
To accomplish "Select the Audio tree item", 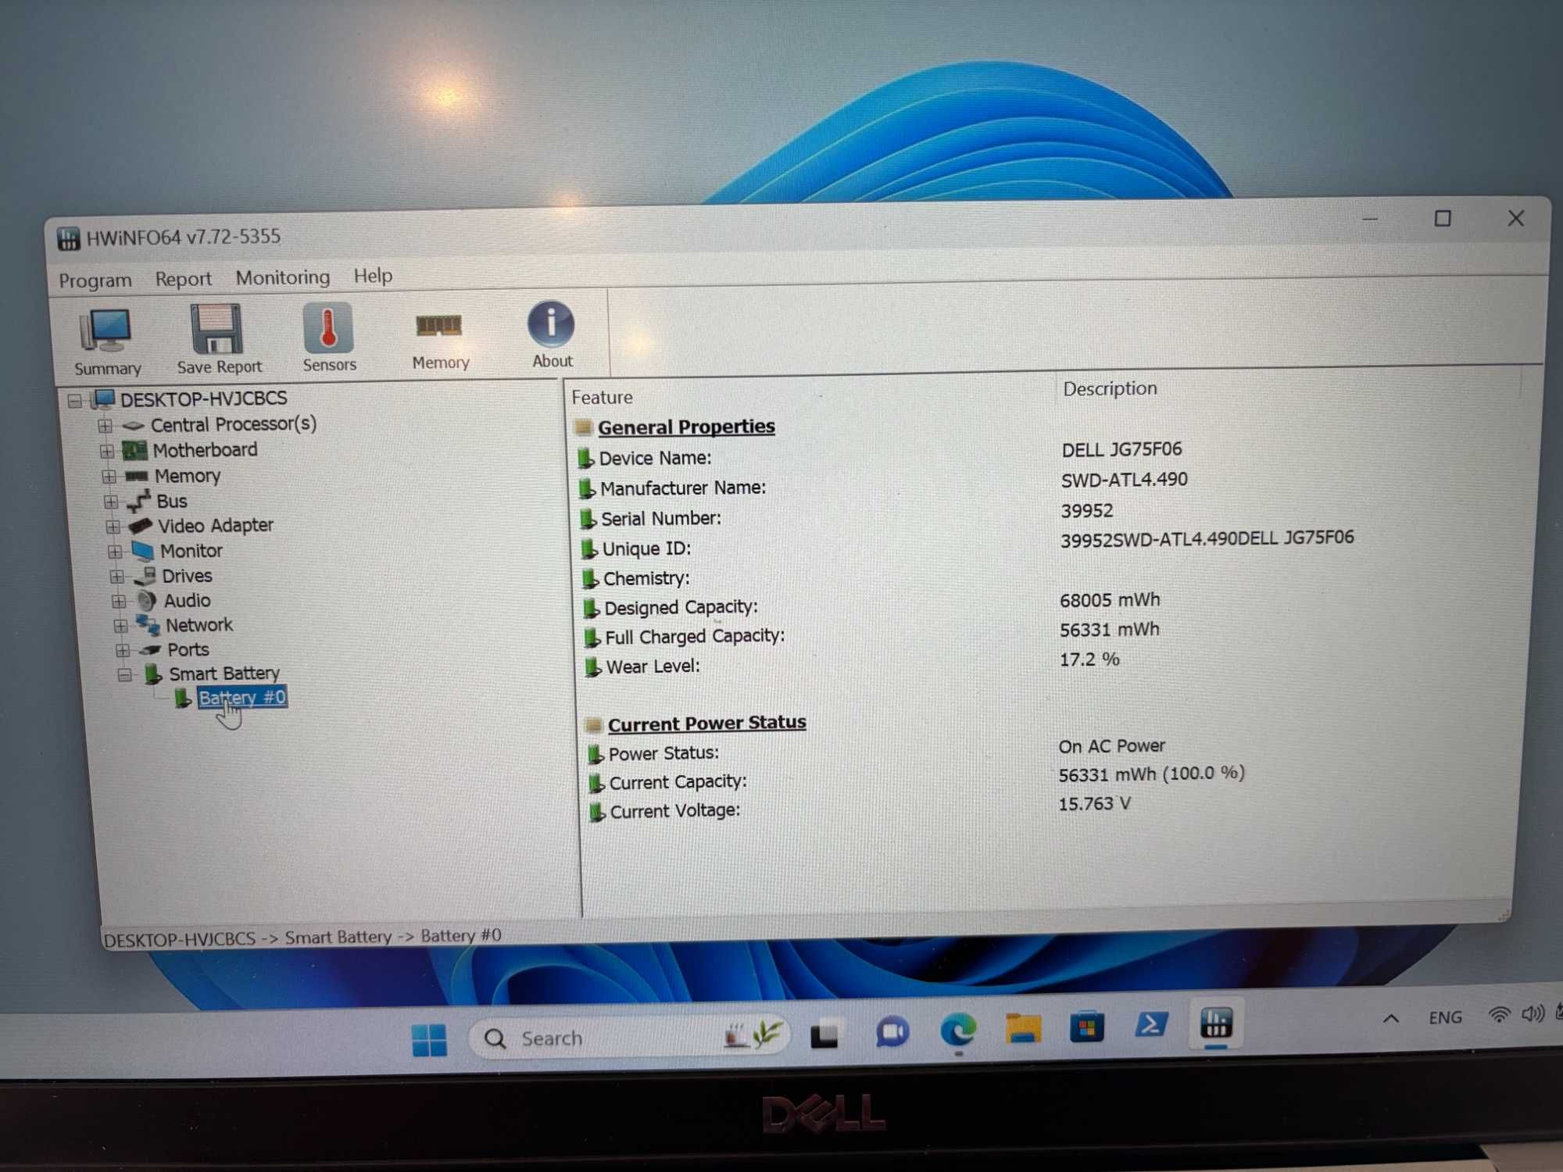I will click(187, 600).
